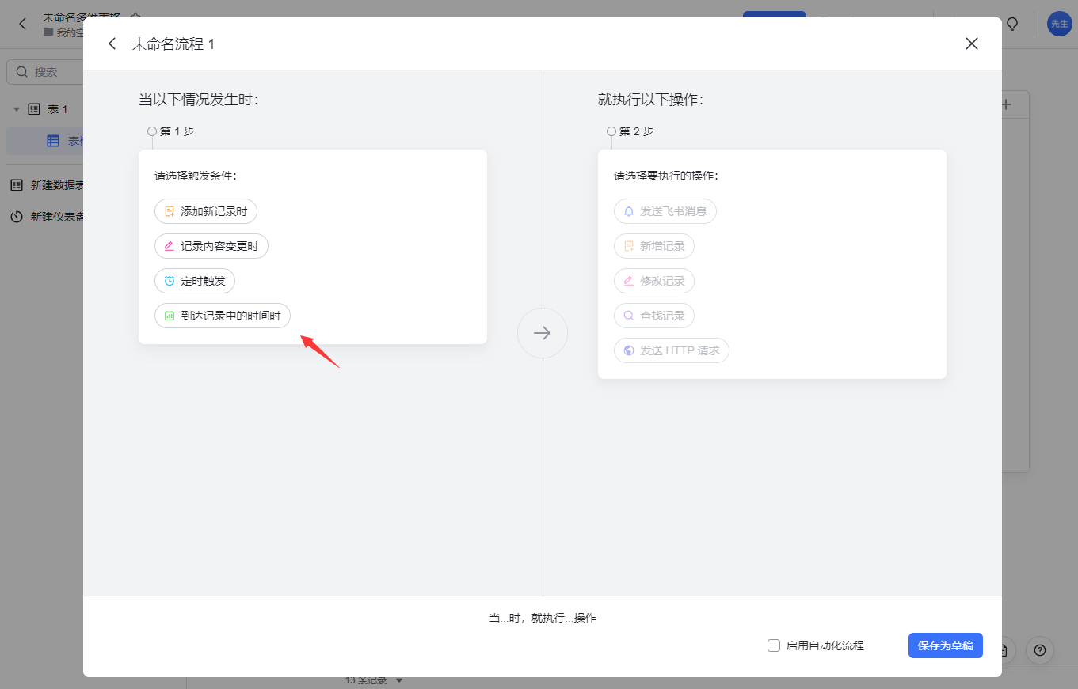Click the arrow circle between the steps
The width and height of the screenshot is (1078, 689).
(x=543, y=333)
